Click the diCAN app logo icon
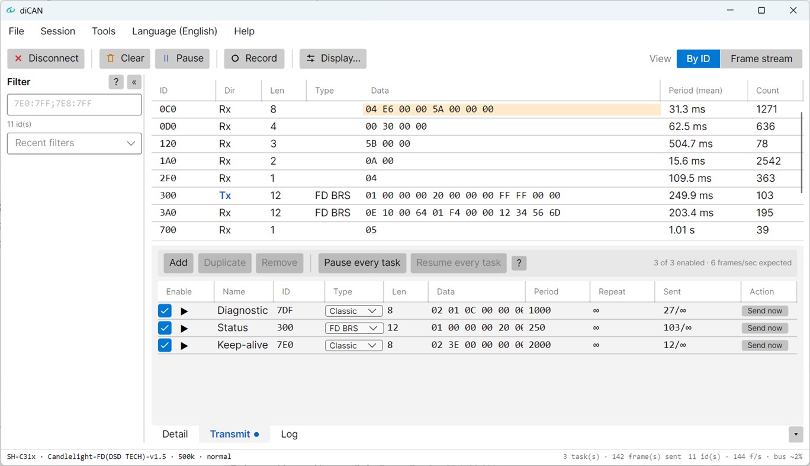This screenshot has width=810, height=466. [11, 10]
